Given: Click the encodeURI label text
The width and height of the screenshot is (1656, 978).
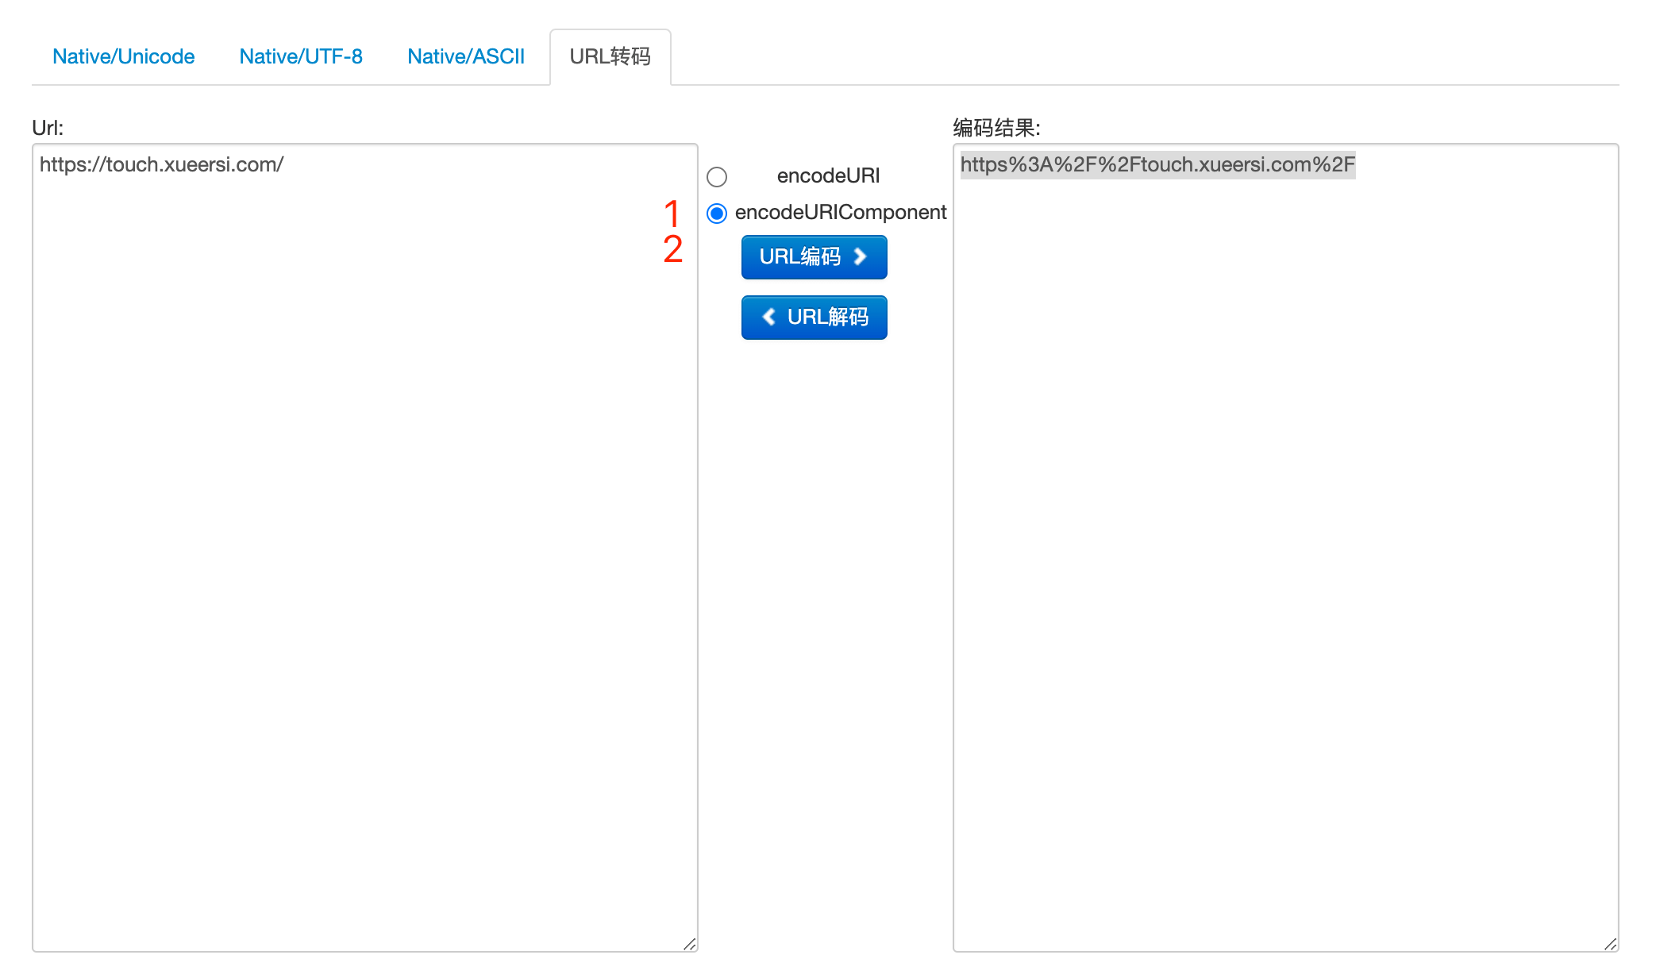Looking at the screenshot, I should 828,175.
